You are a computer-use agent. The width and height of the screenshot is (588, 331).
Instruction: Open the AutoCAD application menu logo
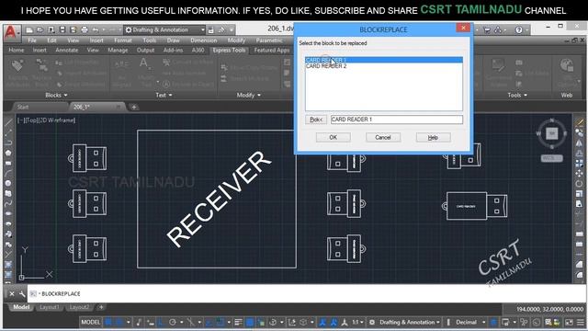tap(11, 32)
